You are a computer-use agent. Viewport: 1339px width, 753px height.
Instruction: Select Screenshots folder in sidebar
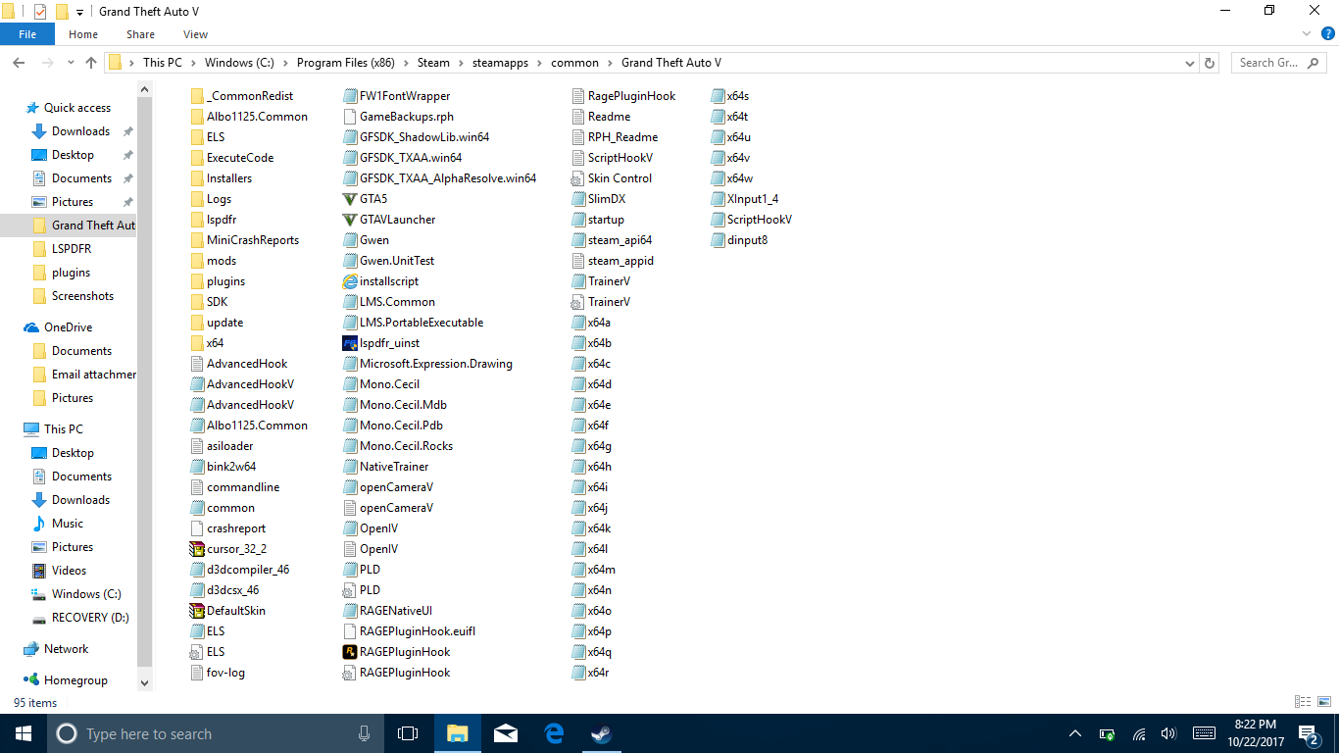click(x=82, y=296)
